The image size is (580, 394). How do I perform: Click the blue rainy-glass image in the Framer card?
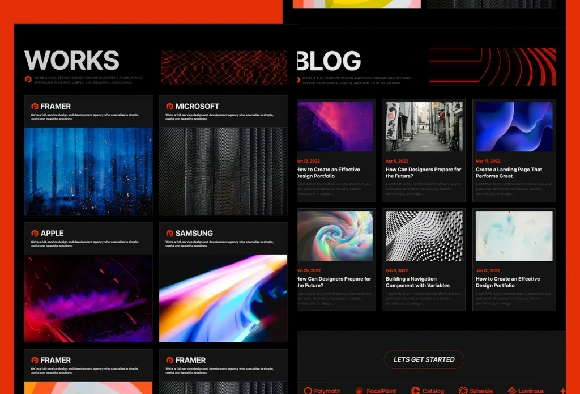click(88, 171)
